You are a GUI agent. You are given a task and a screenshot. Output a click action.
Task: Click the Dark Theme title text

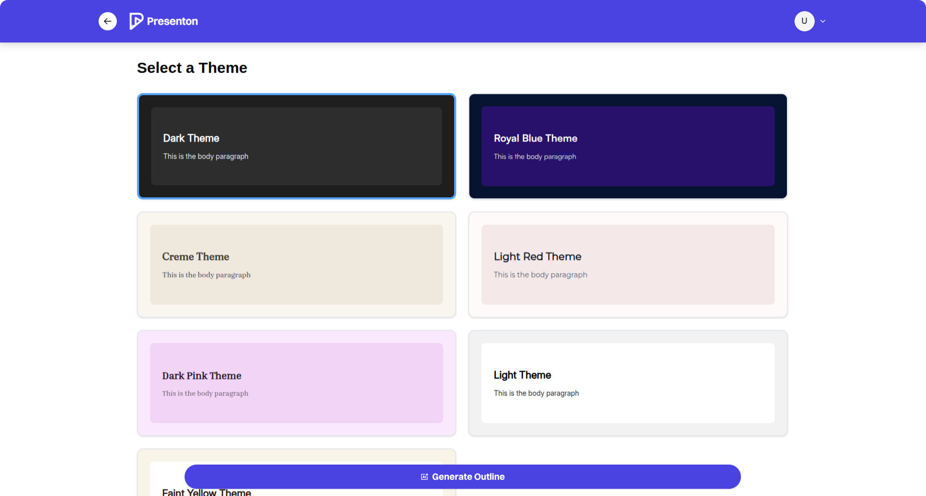coord(191,138)
